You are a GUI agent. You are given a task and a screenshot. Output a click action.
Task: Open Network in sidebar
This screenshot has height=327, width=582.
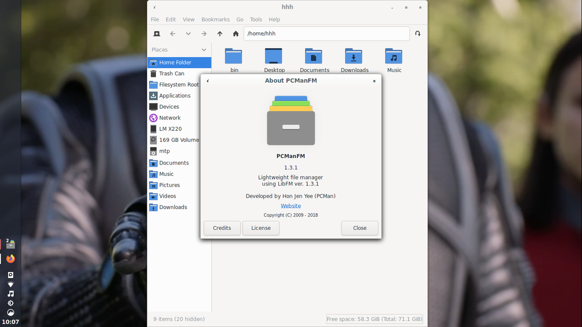click(x=179, y=118)
